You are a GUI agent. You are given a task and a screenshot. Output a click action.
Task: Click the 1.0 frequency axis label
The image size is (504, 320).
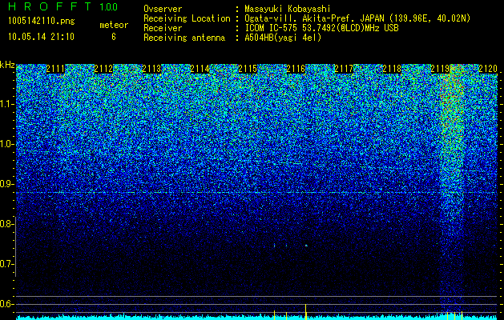[7, 144]
